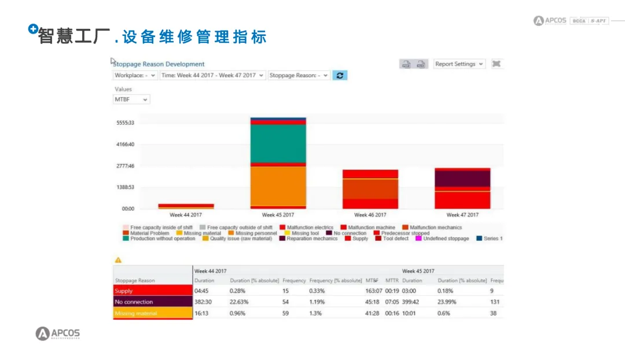Click the print report icon
The width and height of the screenshot is (625, 352).
click(406, 64)
